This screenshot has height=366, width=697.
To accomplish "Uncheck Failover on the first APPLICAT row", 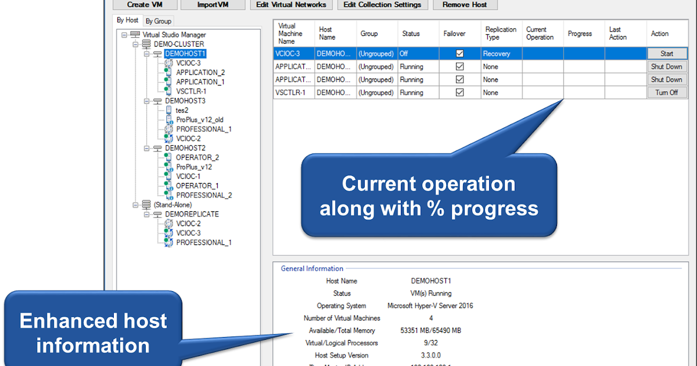I will click(x=459, y=66).
